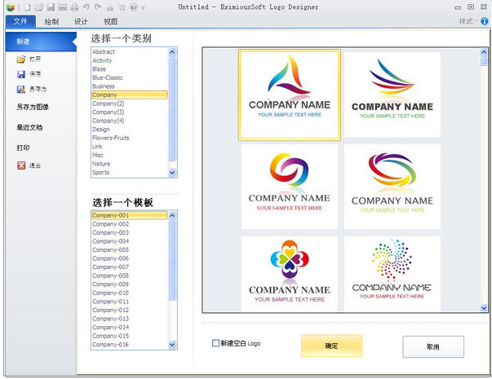Image resolution: width=492 pixels, height=379 pixels.
Task: Choose 打印 in the sidebar
Action: (x=23, y=148)
